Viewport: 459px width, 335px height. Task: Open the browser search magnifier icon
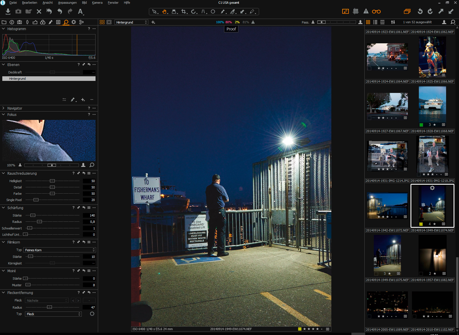(453, 22)
